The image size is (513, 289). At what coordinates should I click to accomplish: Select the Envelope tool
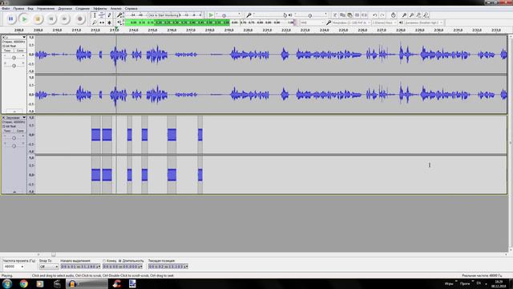tap(102, 15)
